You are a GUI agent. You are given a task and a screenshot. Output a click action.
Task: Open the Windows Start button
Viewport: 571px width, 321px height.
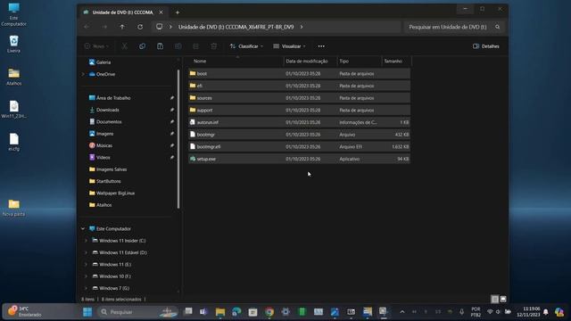87,312
